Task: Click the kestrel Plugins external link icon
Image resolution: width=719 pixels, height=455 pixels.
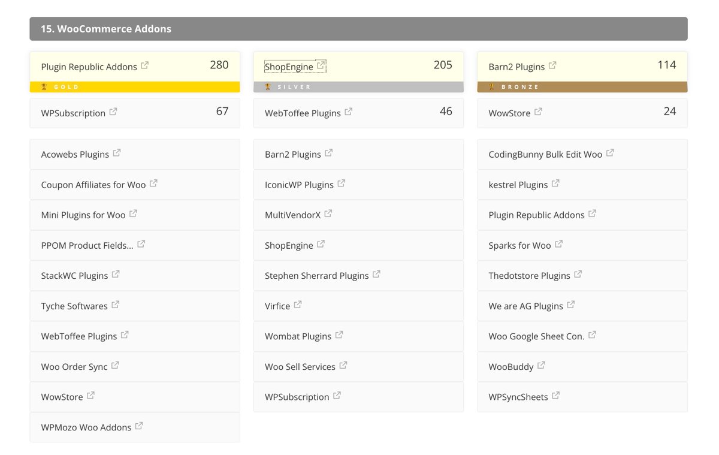Action: pyautogui.click(x=555, y=183)
